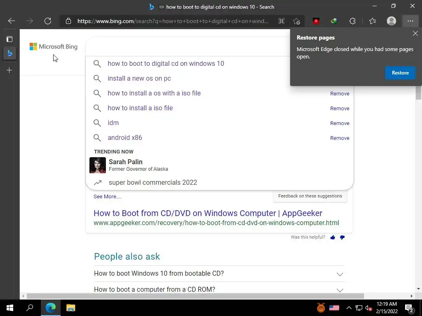
Task: Open AppGeeker 'How to Boot from CD/DVD' result
Action: coord(208,213)
